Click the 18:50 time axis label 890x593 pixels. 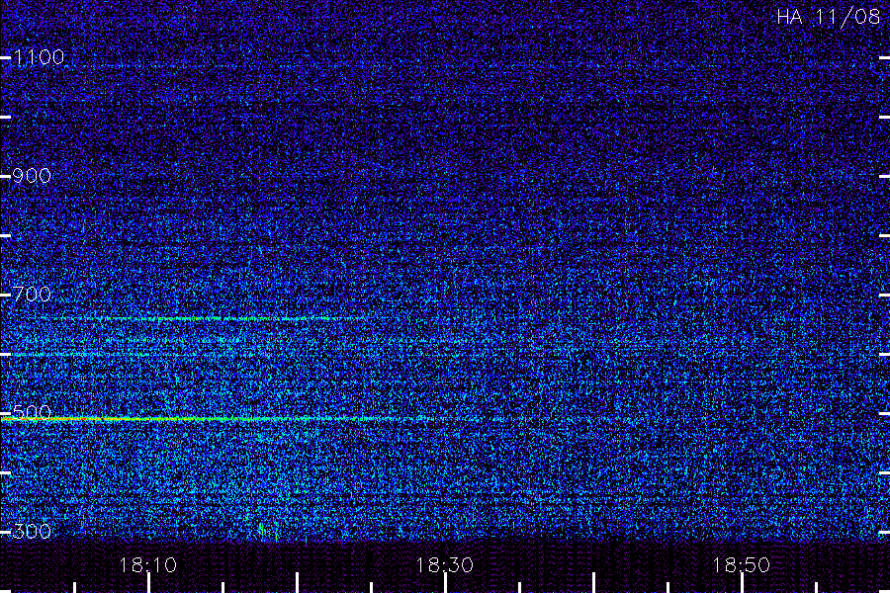pyautogui.click(x=742, y=565)
